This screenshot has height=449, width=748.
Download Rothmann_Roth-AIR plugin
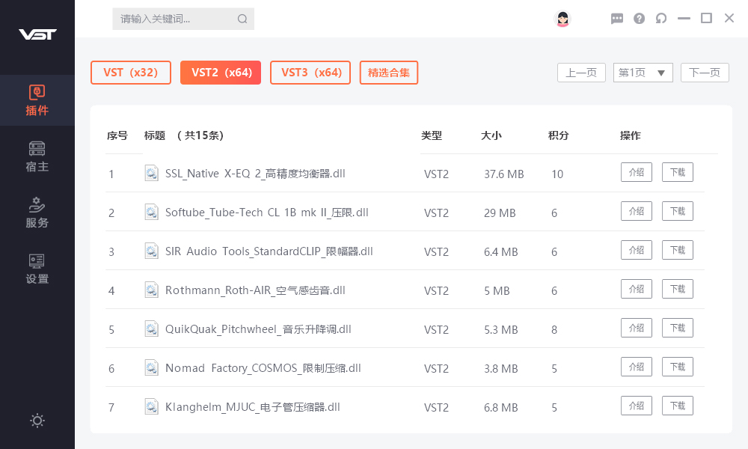pyautogui.click(x=678, y=289)
